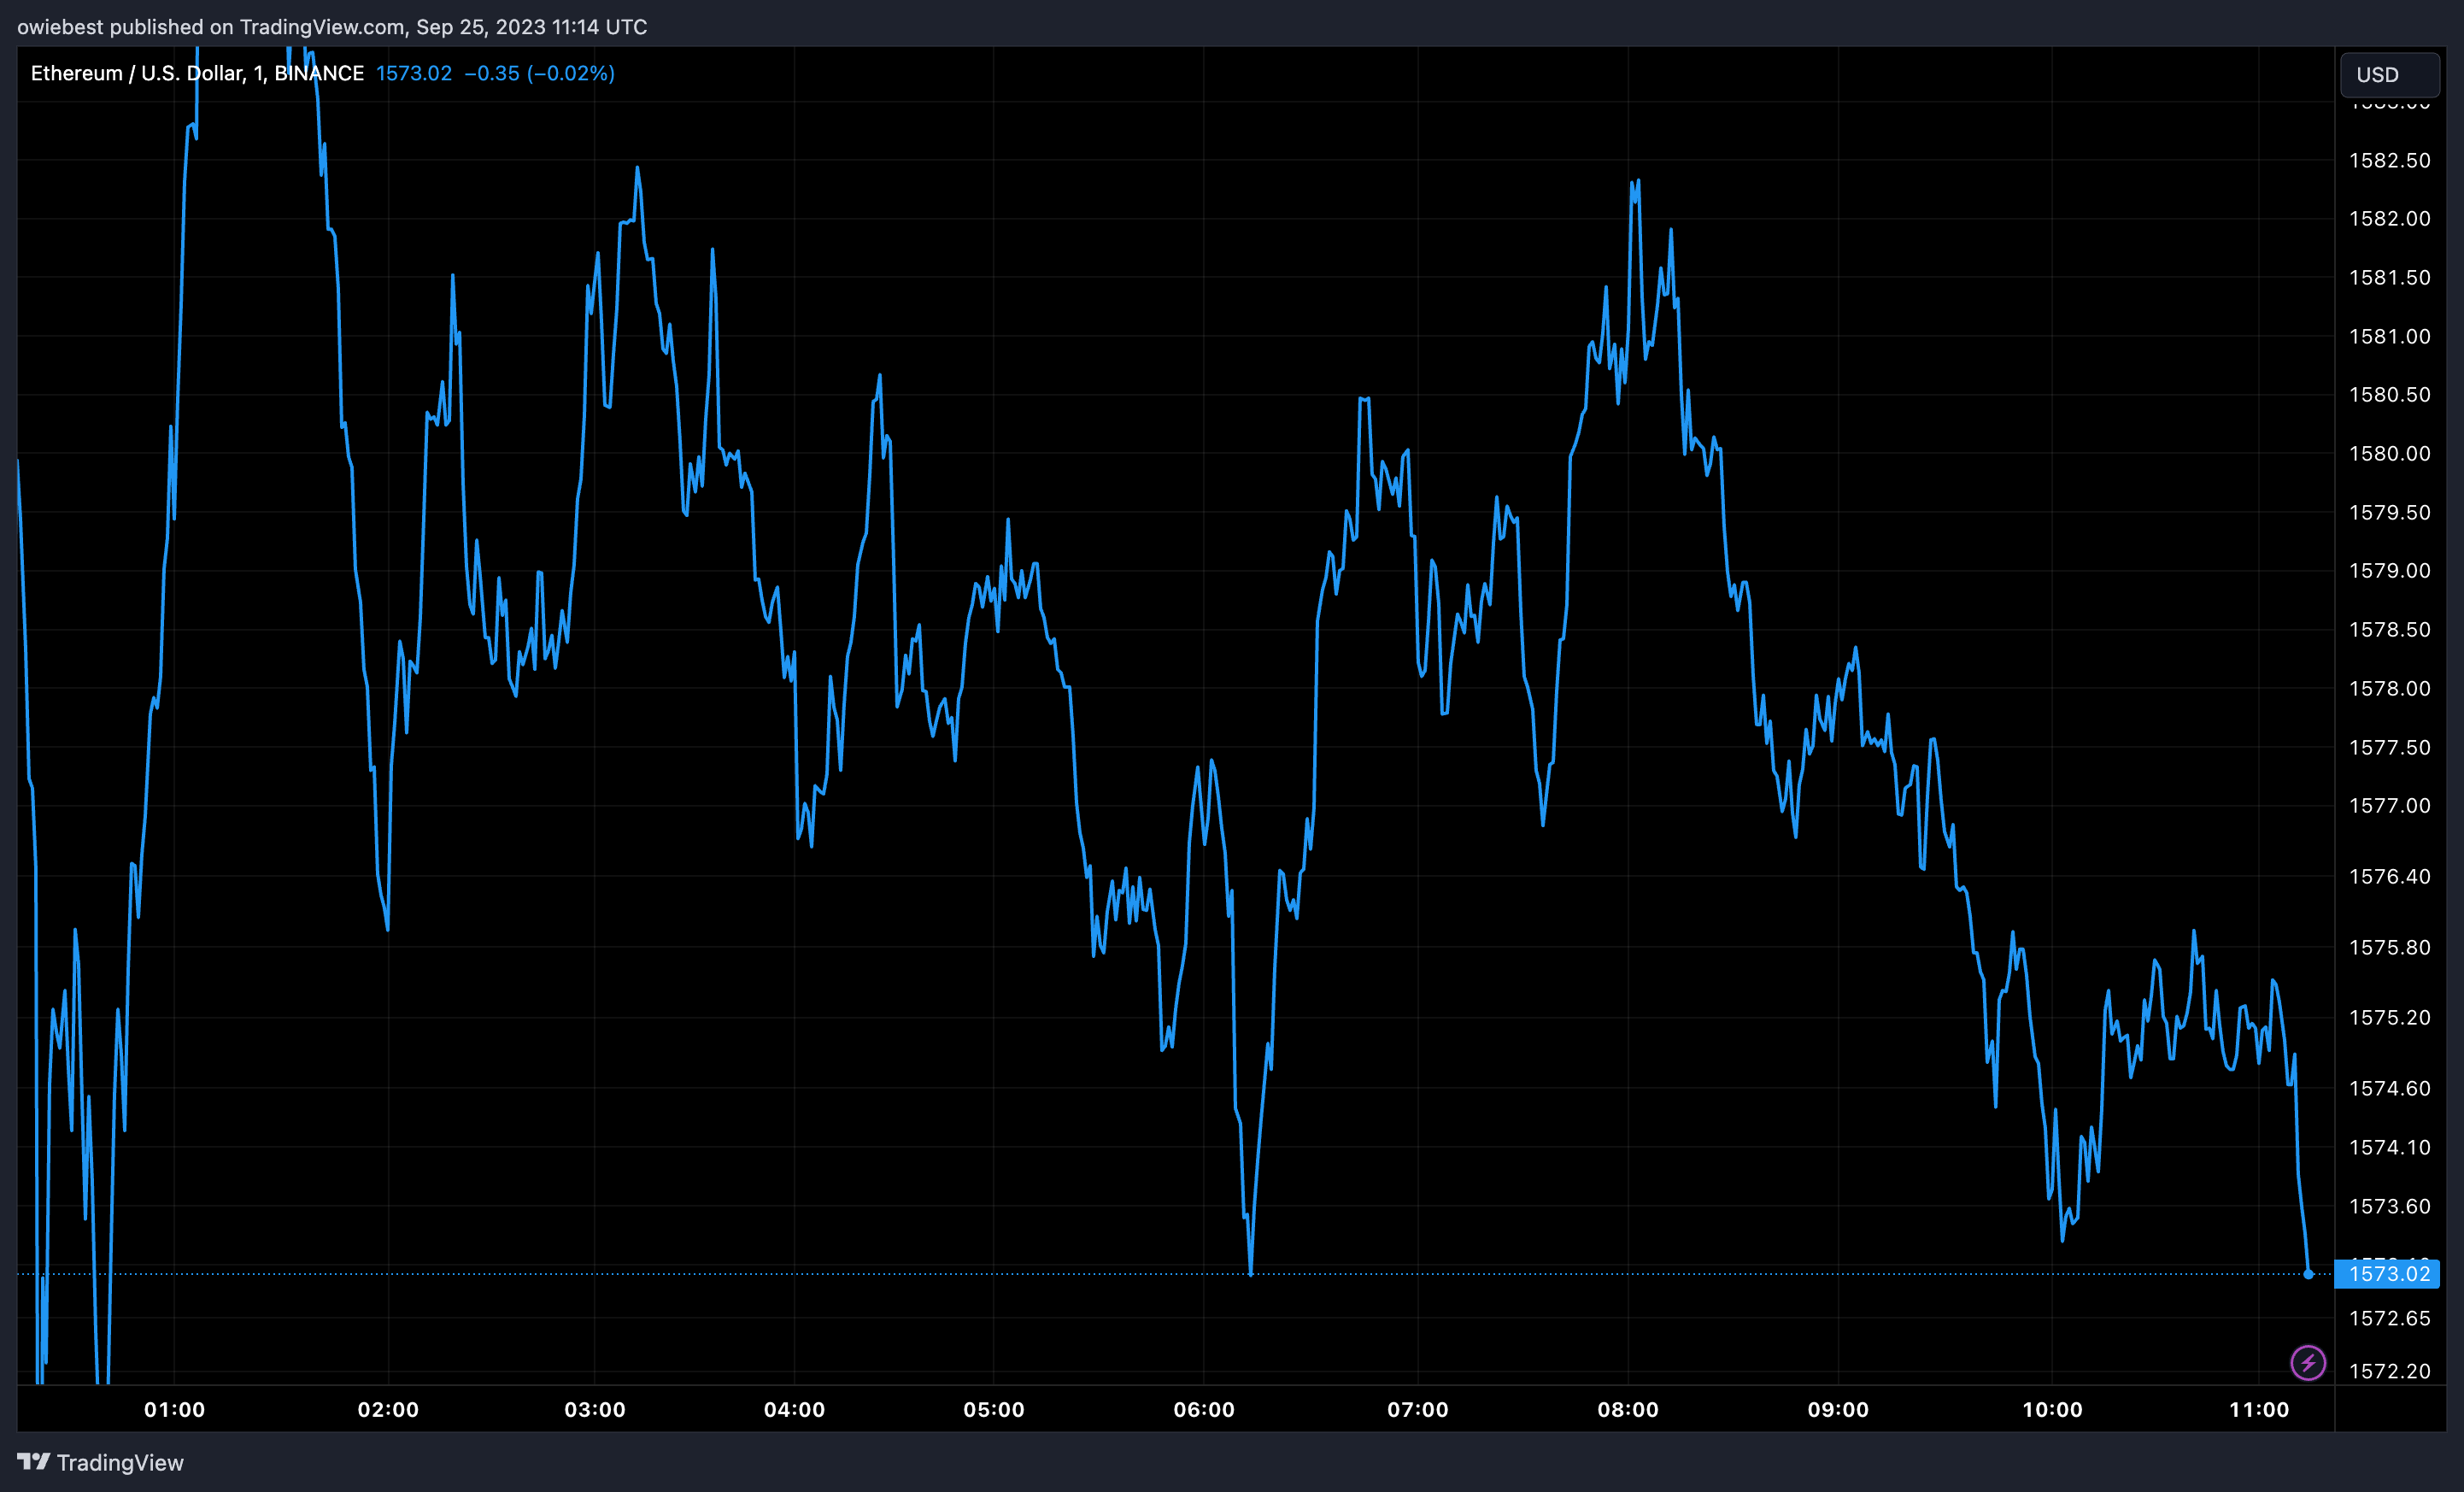Click the 07:00 time axis label
The height and width of the screenshot is (1492, 2464).
point(1418,1409)
